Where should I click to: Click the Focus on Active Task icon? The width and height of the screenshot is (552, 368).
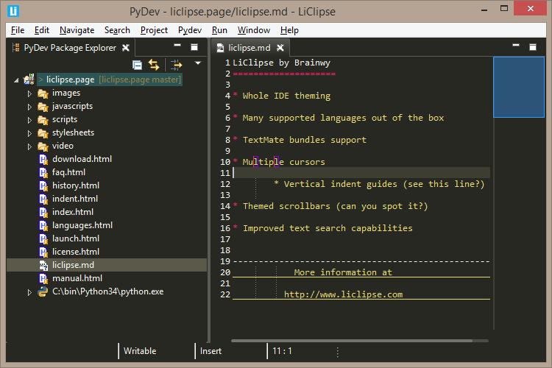pos(177,65)
